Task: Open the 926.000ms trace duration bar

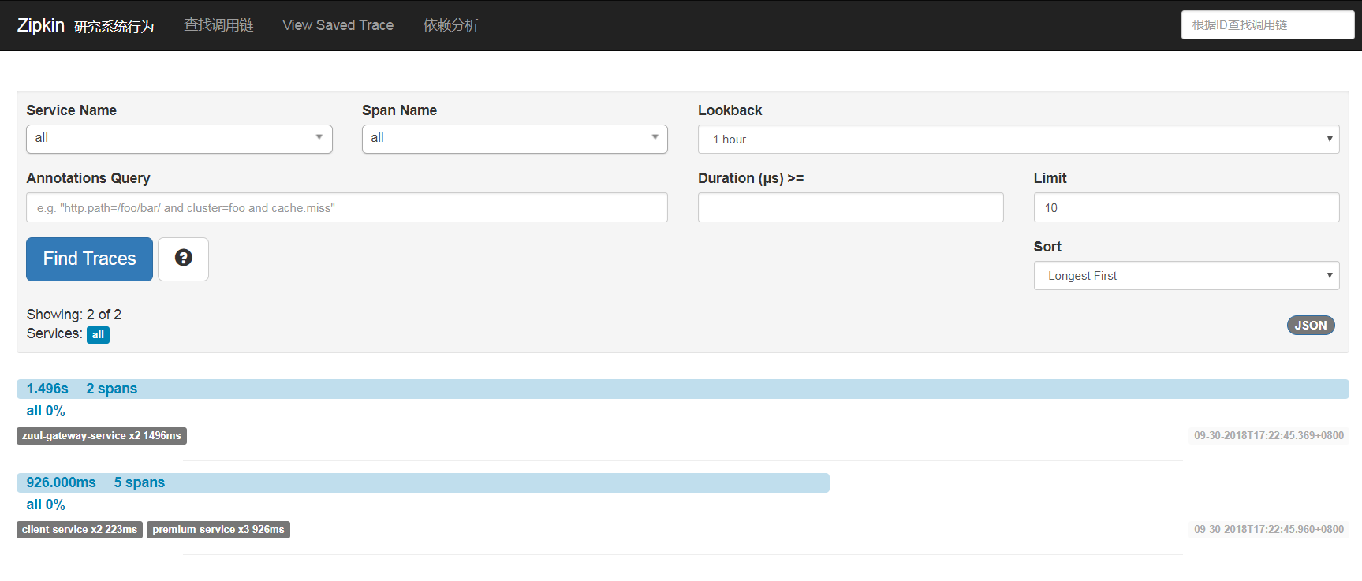Action: point(423,483)
